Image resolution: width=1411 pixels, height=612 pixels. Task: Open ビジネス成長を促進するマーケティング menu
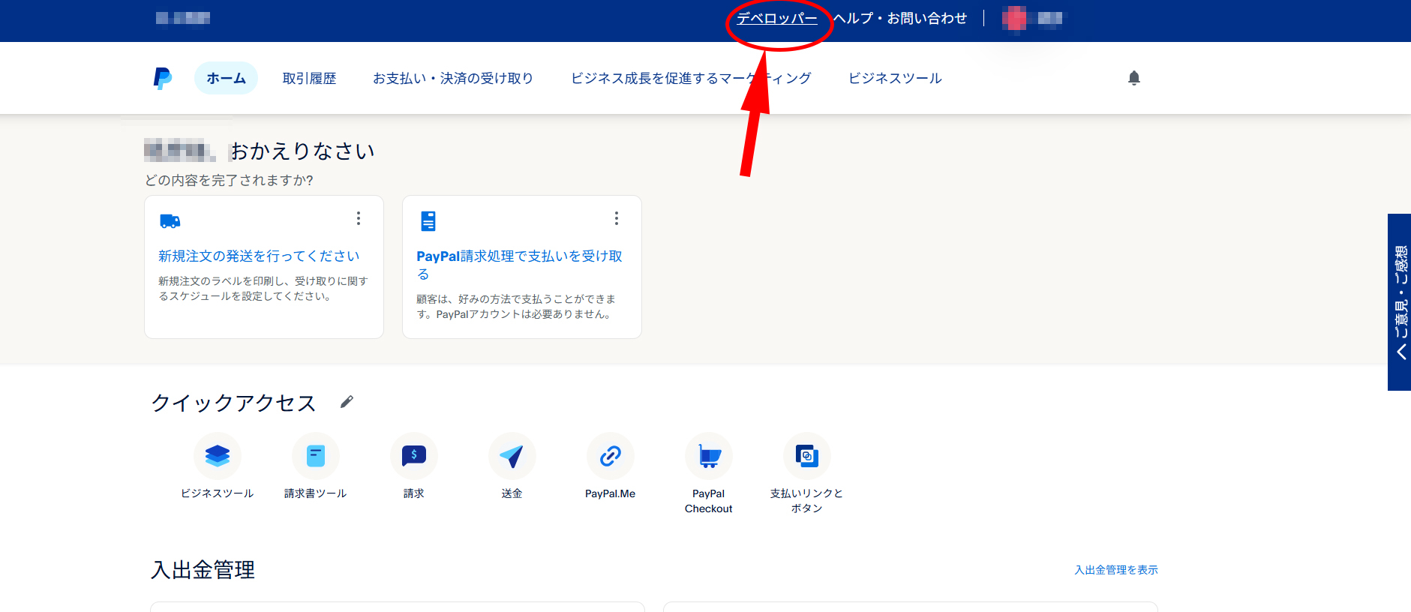click(691, 78)
